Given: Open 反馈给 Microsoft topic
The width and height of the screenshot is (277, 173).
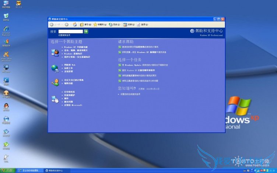Looking at the screenshot, I should tap(73, 105).
